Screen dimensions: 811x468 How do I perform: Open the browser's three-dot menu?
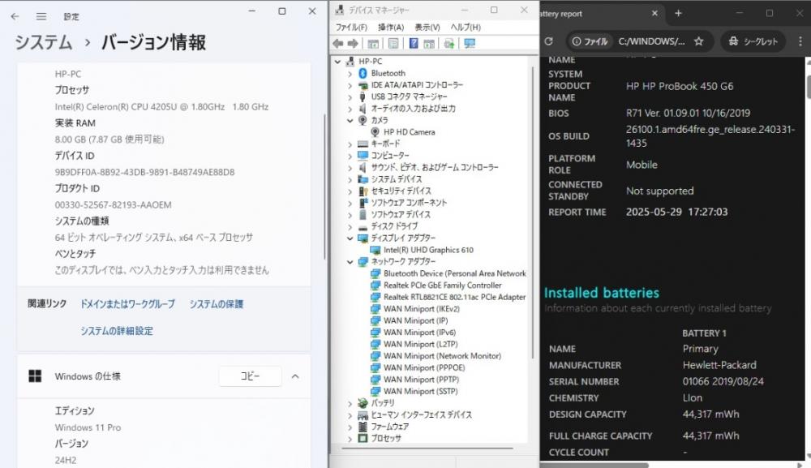pos(800,41)
